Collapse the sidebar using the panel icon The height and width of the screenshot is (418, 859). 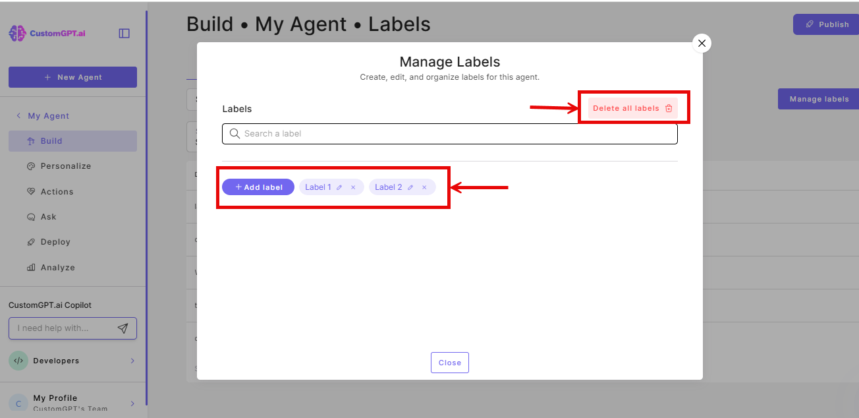coord(124,33)
